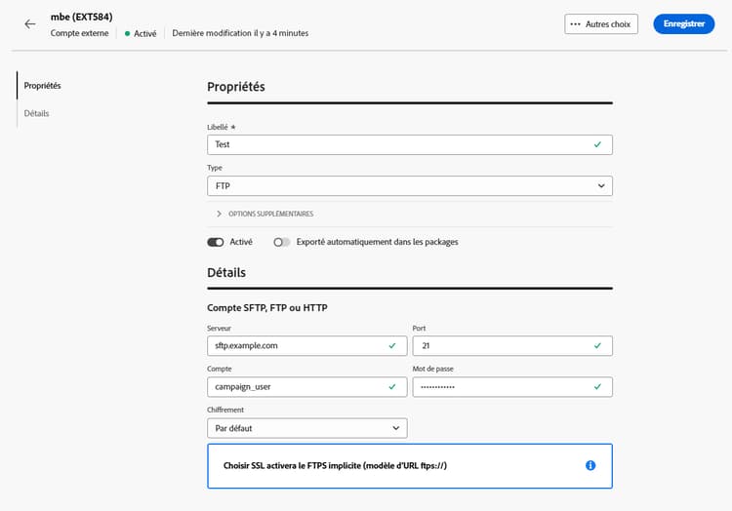Enable Exporté automatiquement dans les packages
732x511 pixels.
tap(281, 242)
